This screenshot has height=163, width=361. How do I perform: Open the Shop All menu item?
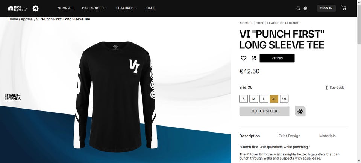coord(66,8)
